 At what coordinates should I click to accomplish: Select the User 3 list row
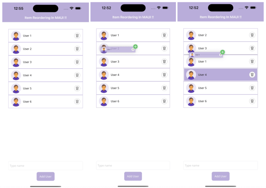45,62
